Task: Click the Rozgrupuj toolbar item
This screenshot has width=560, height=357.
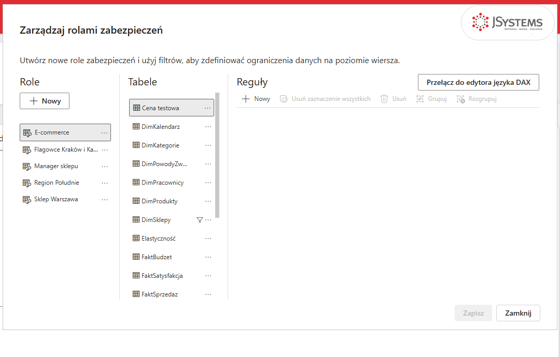Action: 477,99
